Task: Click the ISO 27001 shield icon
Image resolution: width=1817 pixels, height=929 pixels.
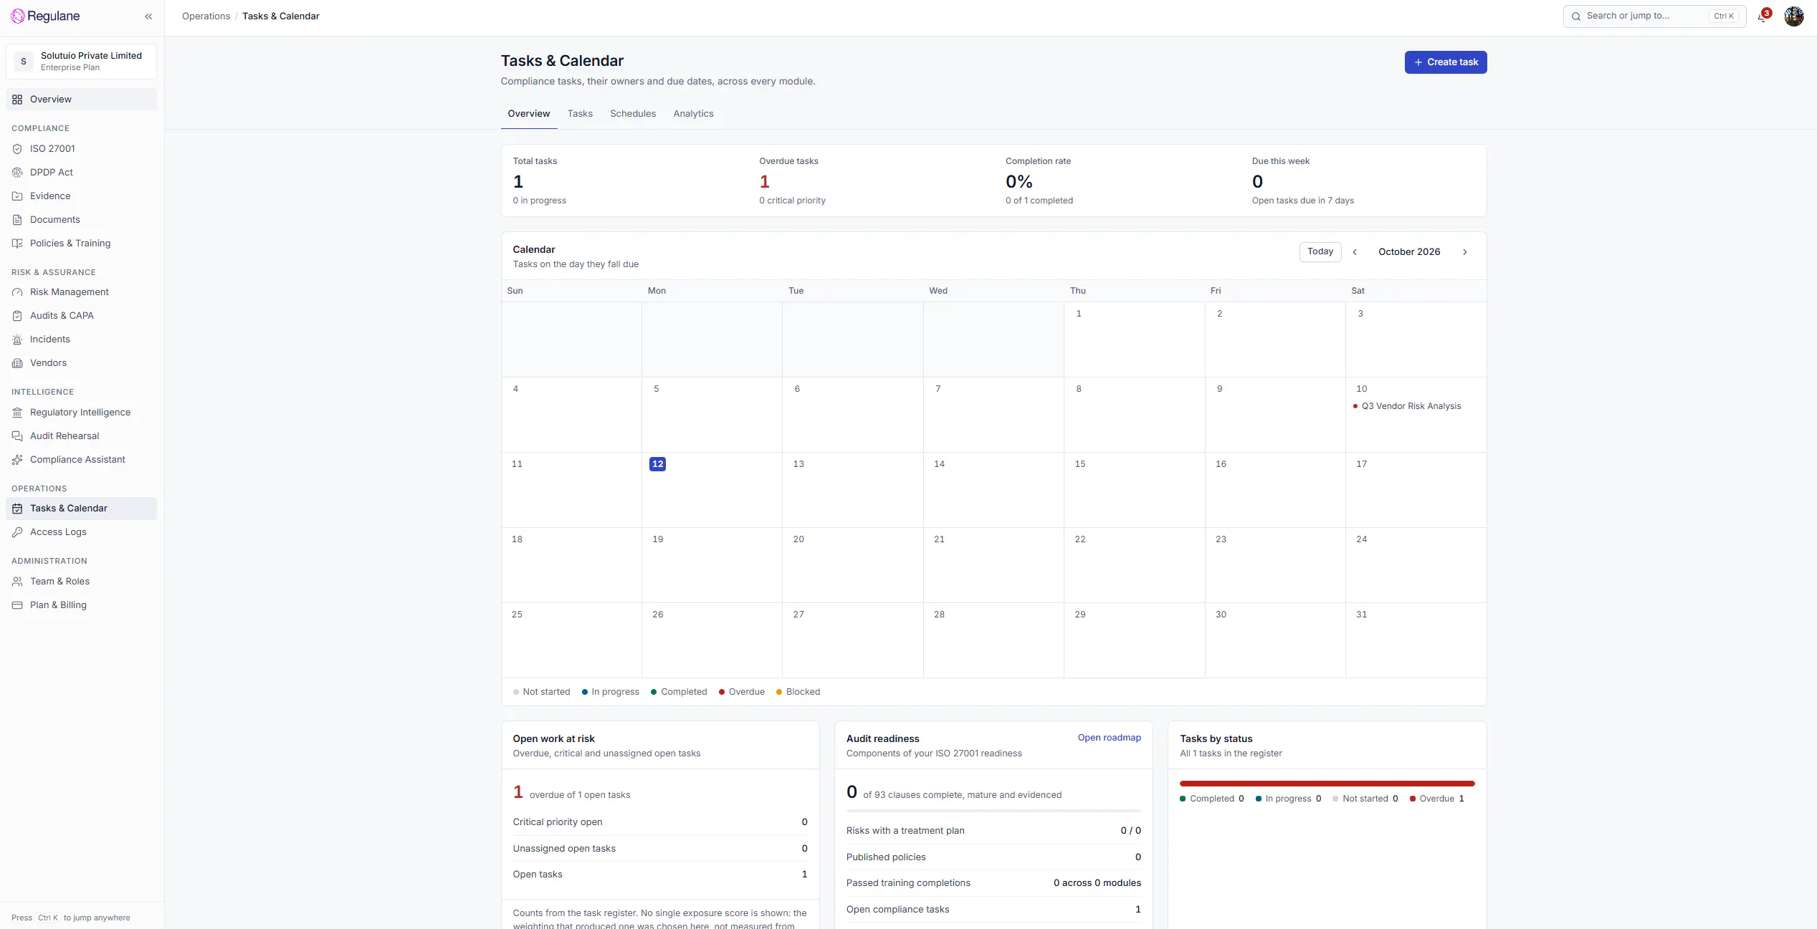Action: (x=17, y=149)
